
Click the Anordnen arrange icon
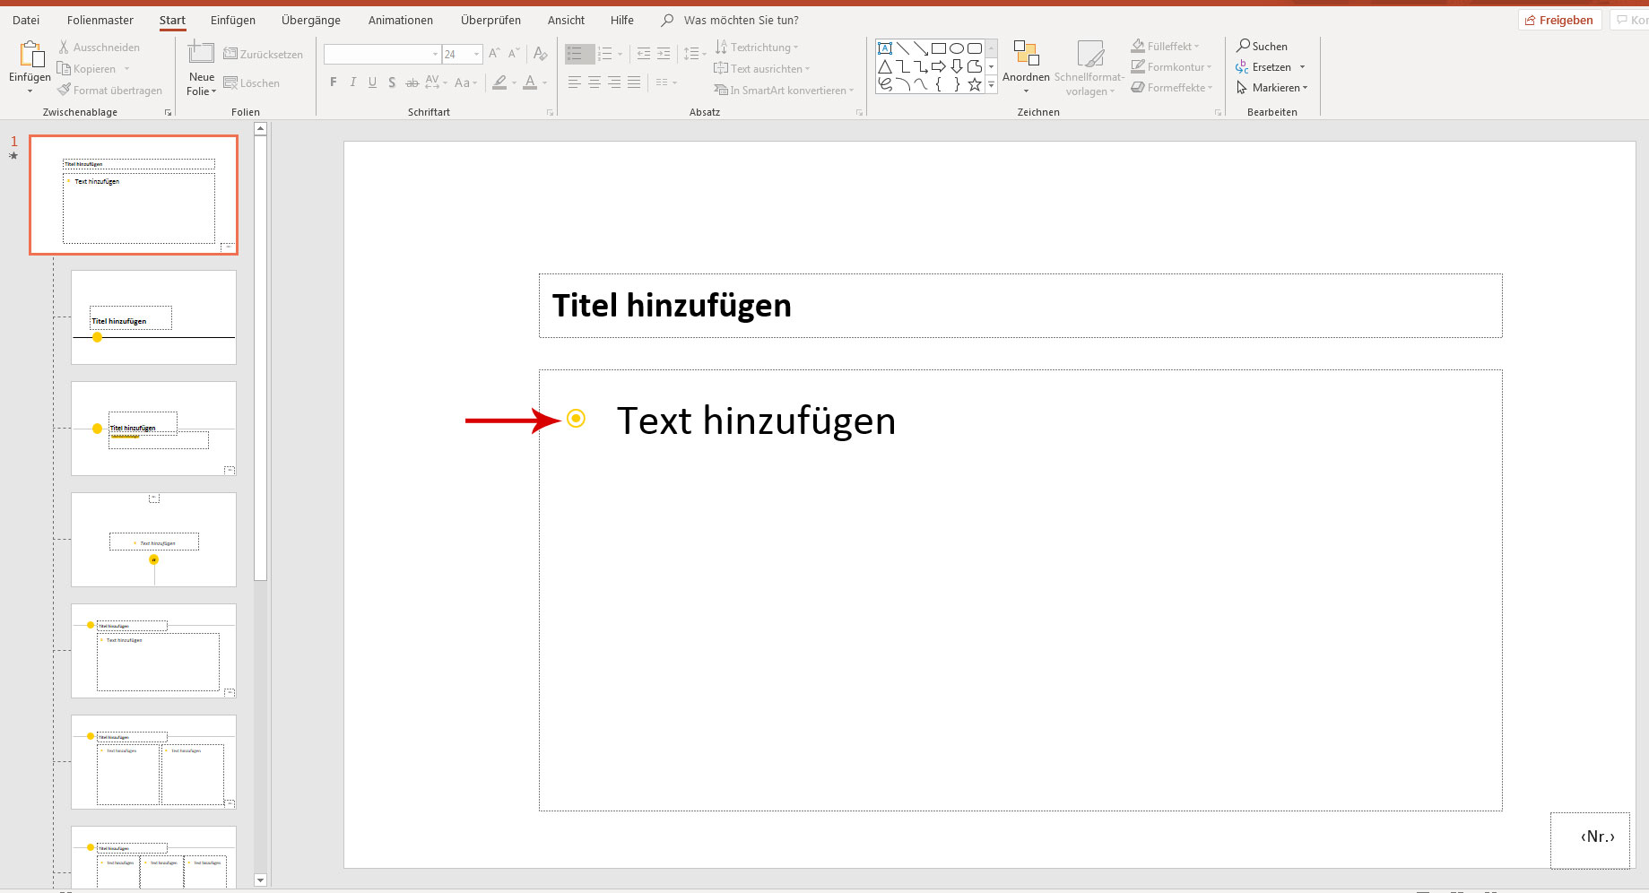(x=1026, y=53)
